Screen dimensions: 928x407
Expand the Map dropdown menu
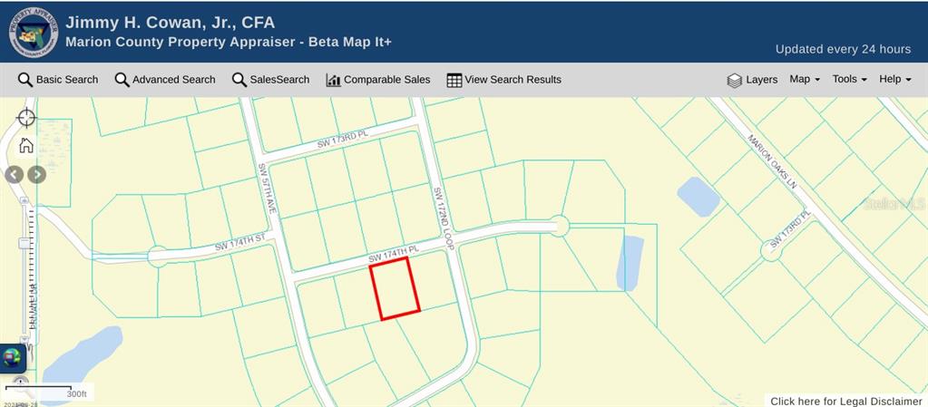point(804,80)
